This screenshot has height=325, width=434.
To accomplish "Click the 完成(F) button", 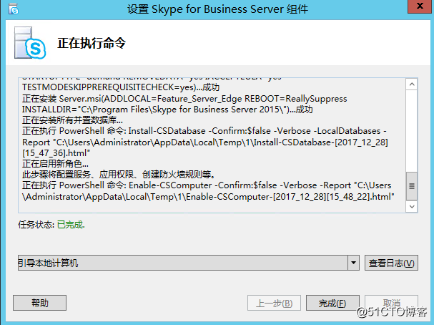I will tap(332, 303).
